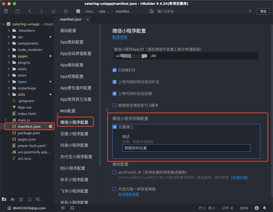Click the sync refresh icon in bottom bar

coord(30,199)
